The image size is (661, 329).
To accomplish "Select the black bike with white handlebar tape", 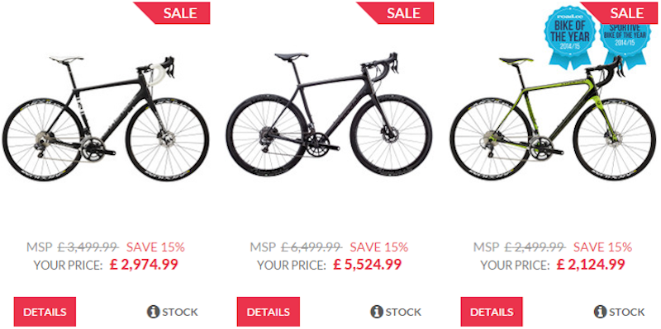I will point(106,119).
